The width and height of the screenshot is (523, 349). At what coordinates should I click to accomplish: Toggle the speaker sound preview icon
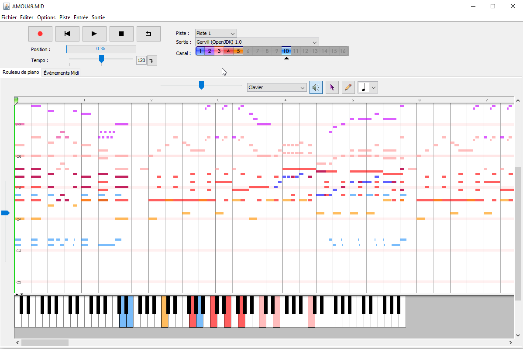316,87
